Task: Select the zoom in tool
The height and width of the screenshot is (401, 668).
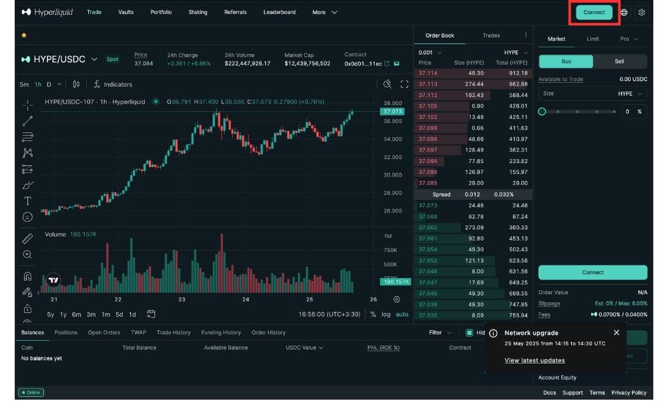Action: (27, 255)
